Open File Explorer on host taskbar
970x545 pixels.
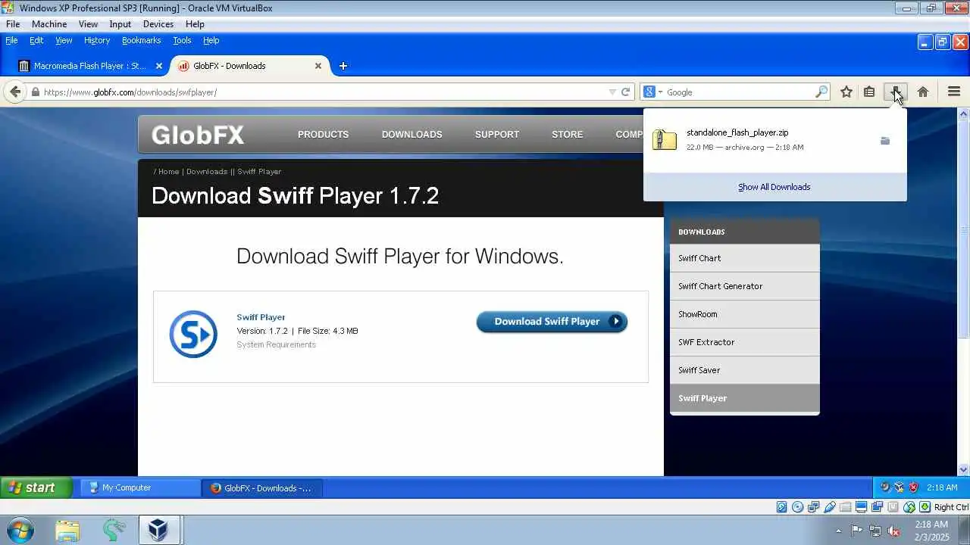tap(67, 530)
